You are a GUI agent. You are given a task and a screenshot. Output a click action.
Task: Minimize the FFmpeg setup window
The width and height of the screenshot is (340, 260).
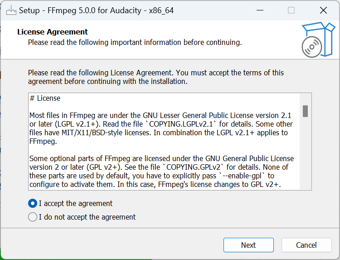tap(260, 10)
